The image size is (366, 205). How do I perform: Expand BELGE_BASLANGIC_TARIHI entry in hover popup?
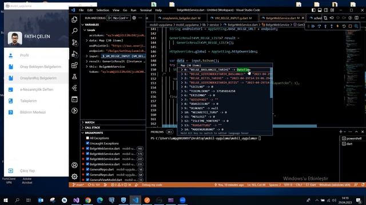182,69
